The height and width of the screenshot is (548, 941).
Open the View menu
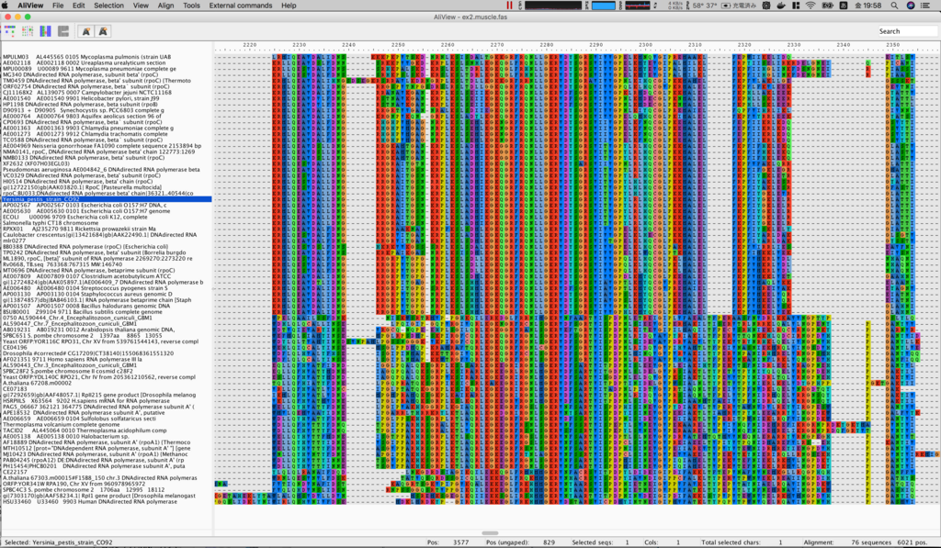pos(141,6)
